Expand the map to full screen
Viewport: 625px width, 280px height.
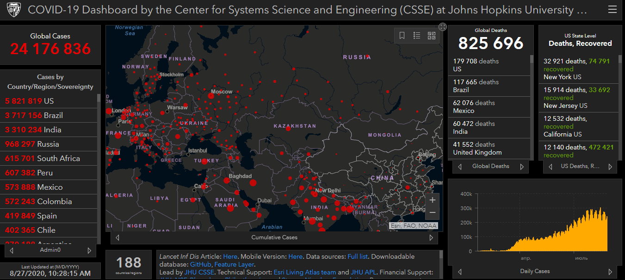pos(443,27)
